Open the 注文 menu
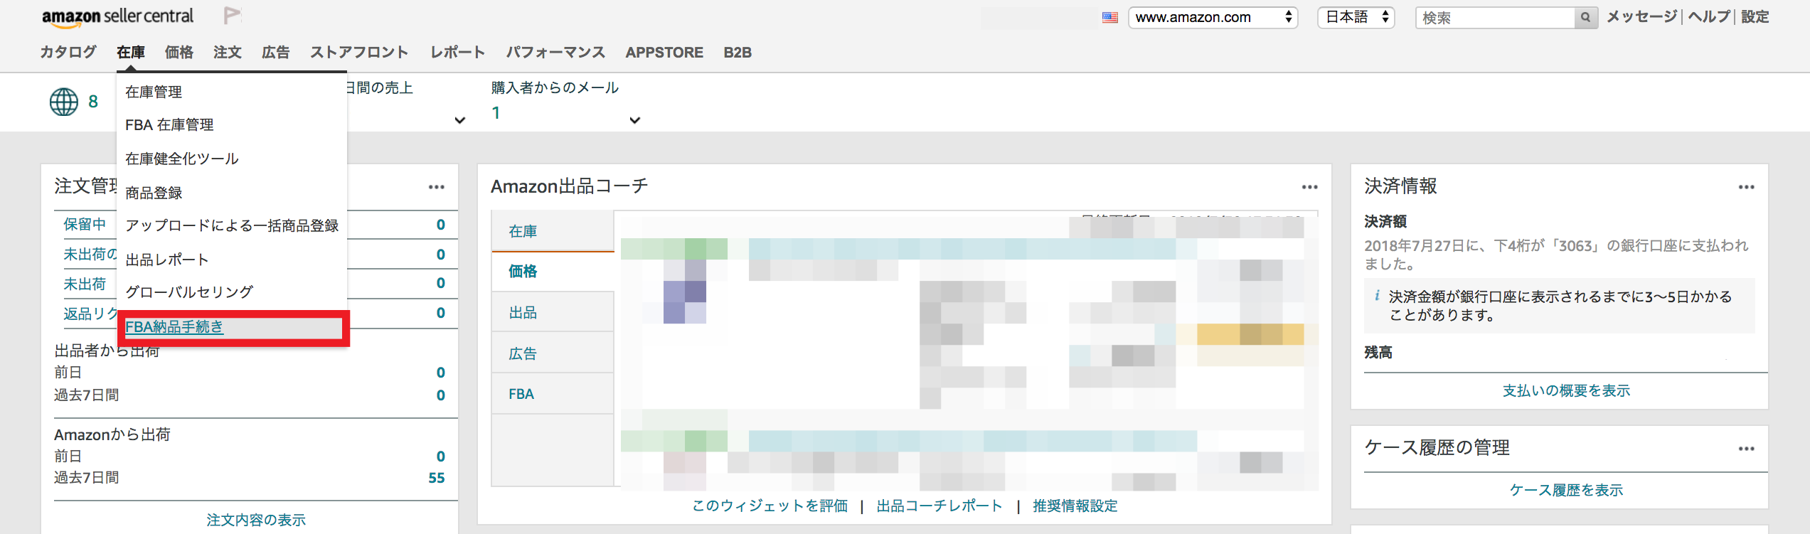Screen dimensions: 1810x534 [x=228, y=52]
